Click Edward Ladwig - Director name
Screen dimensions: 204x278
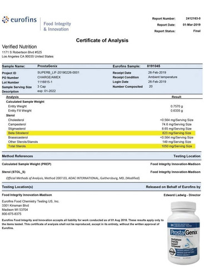[x=182, y=195]
